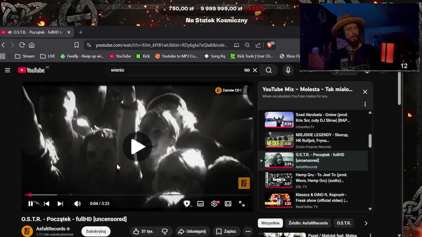Open the Song Rq bookmark
The height and width of the screenshot is (237, 422).
pyautogui.click(x=215, y=56)
